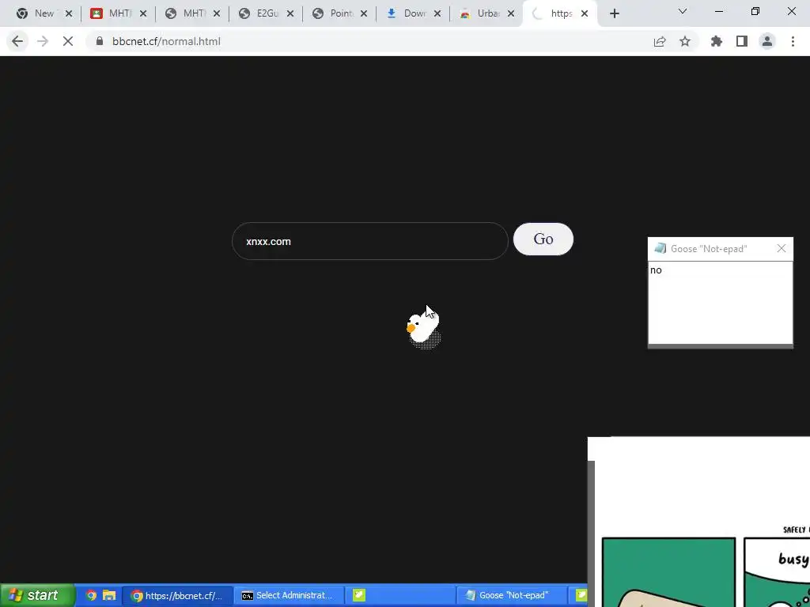Activate the Select Administrator command prompt taskbar item

tap(288, 595)
